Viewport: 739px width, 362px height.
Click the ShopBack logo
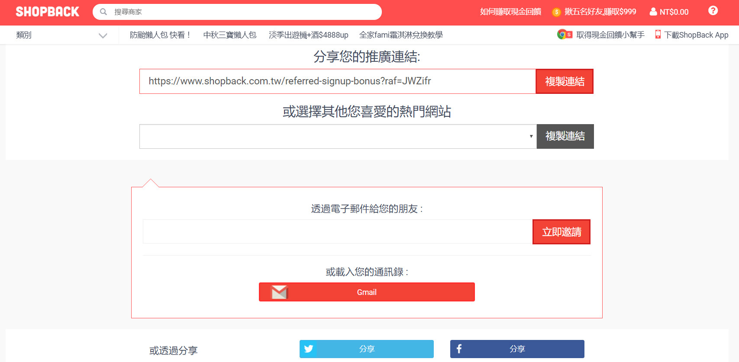coord(48,12)
